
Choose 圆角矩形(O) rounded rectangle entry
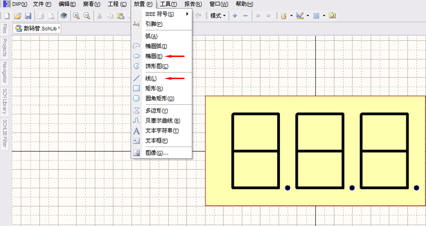[161, 98]
